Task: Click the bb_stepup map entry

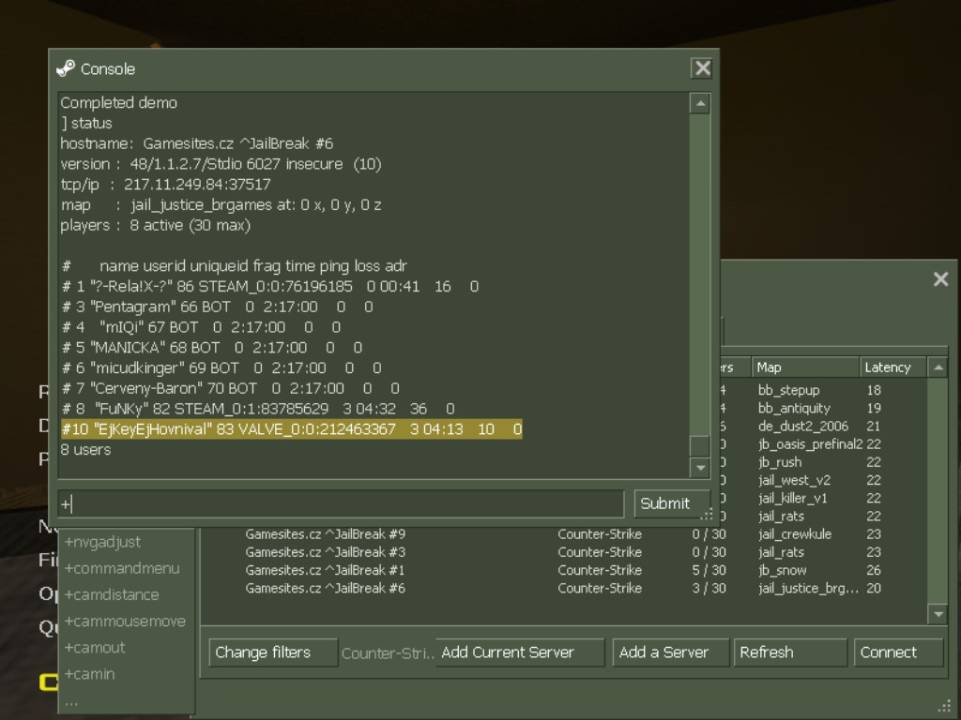Action: (788, 390)
